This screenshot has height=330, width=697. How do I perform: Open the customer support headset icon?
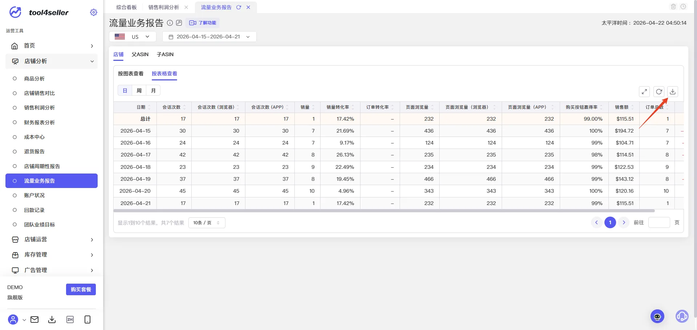click(682, 316)
